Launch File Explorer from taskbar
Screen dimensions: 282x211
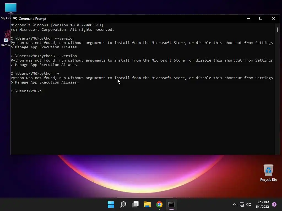pos(147,204)
